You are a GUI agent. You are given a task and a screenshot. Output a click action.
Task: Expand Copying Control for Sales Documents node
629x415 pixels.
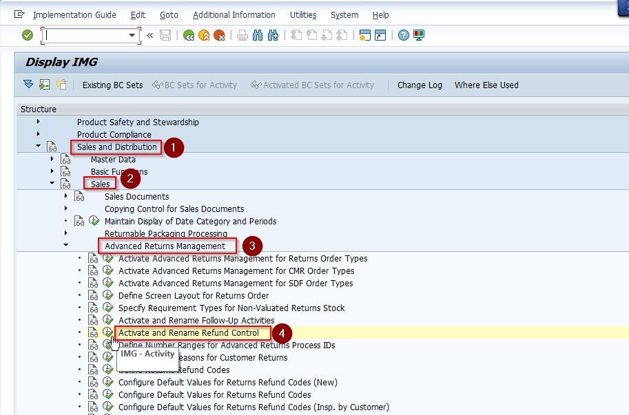click(x=65, y=209)
